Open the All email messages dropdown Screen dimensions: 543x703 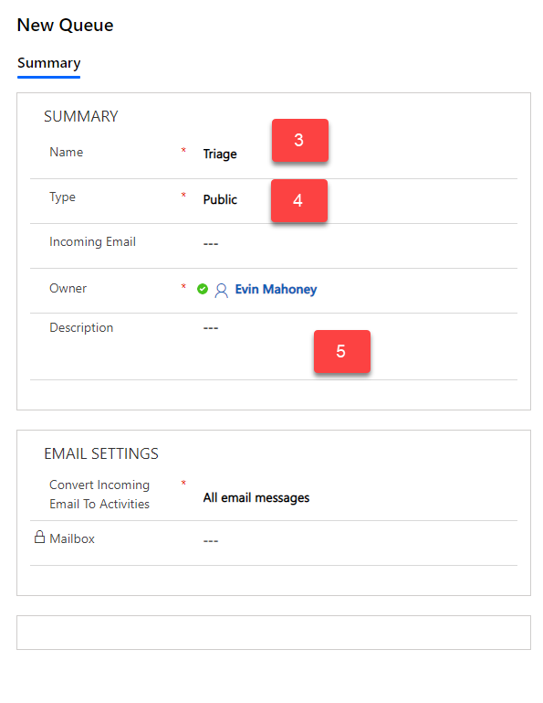(x=360, y=497)
